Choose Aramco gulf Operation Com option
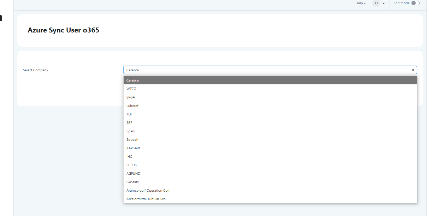 click(x=270, y=191)
